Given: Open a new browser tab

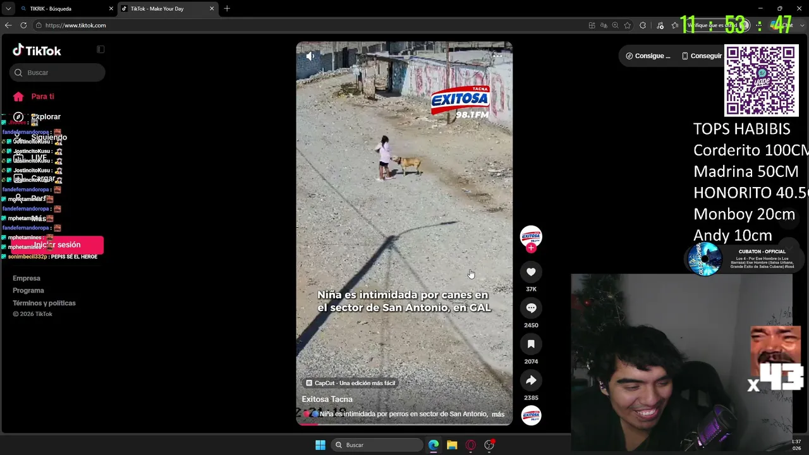Looking at the screenshot, I should coord(227,9).
